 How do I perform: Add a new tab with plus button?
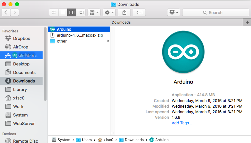pos(247,22)
